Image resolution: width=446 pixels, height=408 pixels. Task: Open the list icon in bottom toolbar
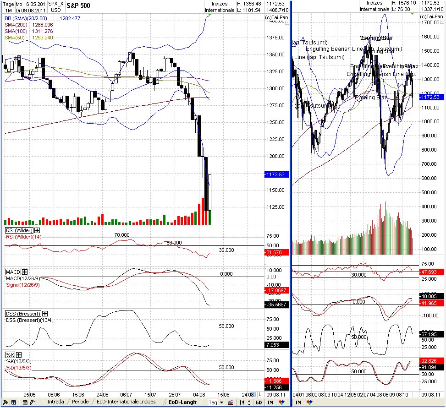pos(25,403)
